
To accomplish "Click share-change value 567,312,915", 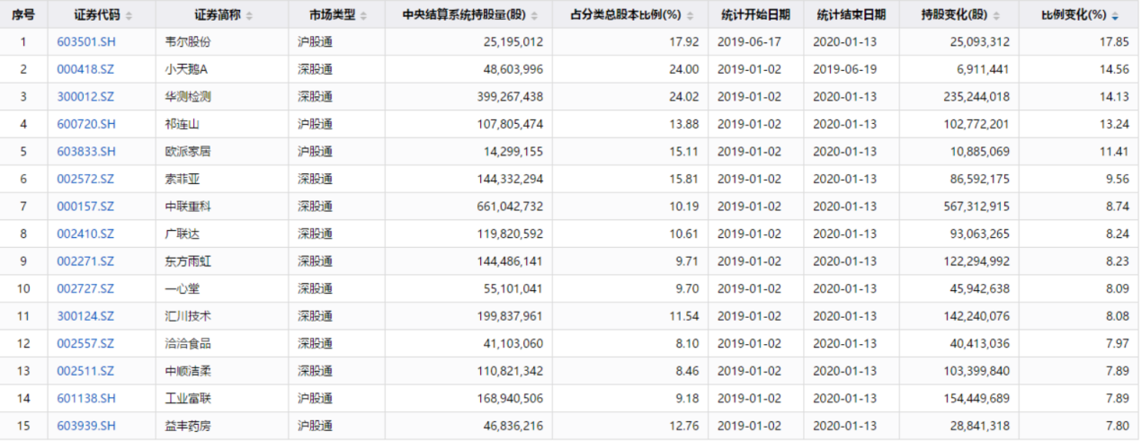I will point(976,207).
